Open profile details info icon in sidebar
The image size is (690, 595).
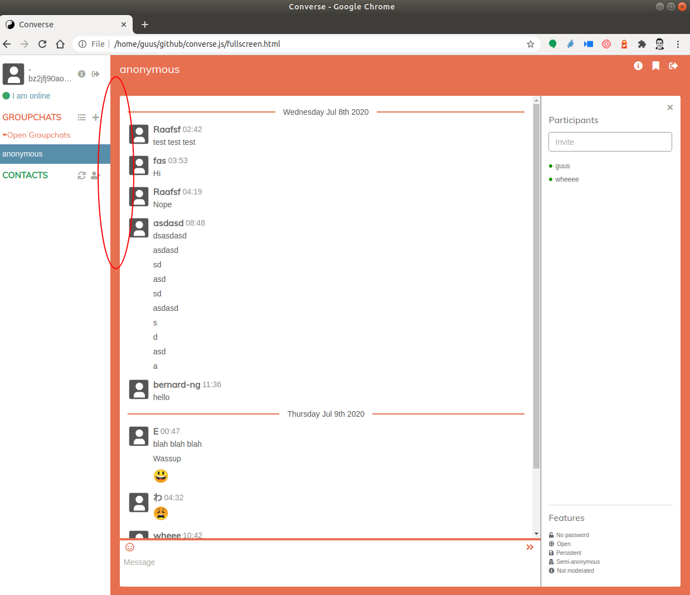[x=81, y=74]
